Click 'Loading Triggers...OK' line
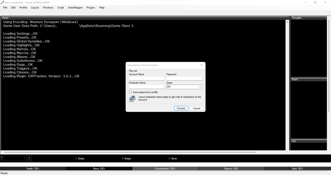Viewport: 331px width, 175px height. (20, 68)
